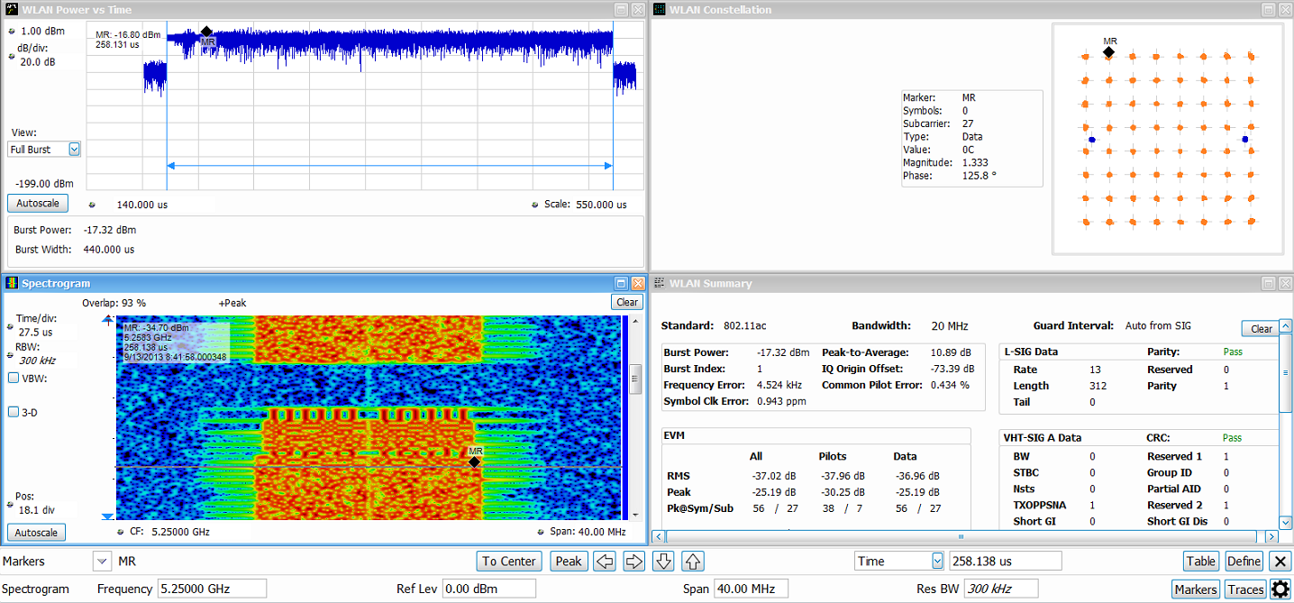
Task: Open the Full Burst view dropdown
Action: pos(74,150)
